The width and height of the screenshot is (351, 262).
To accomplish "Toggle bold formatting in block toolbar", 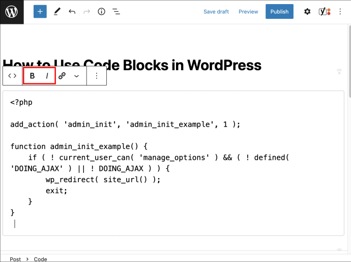I will (32, 76).
